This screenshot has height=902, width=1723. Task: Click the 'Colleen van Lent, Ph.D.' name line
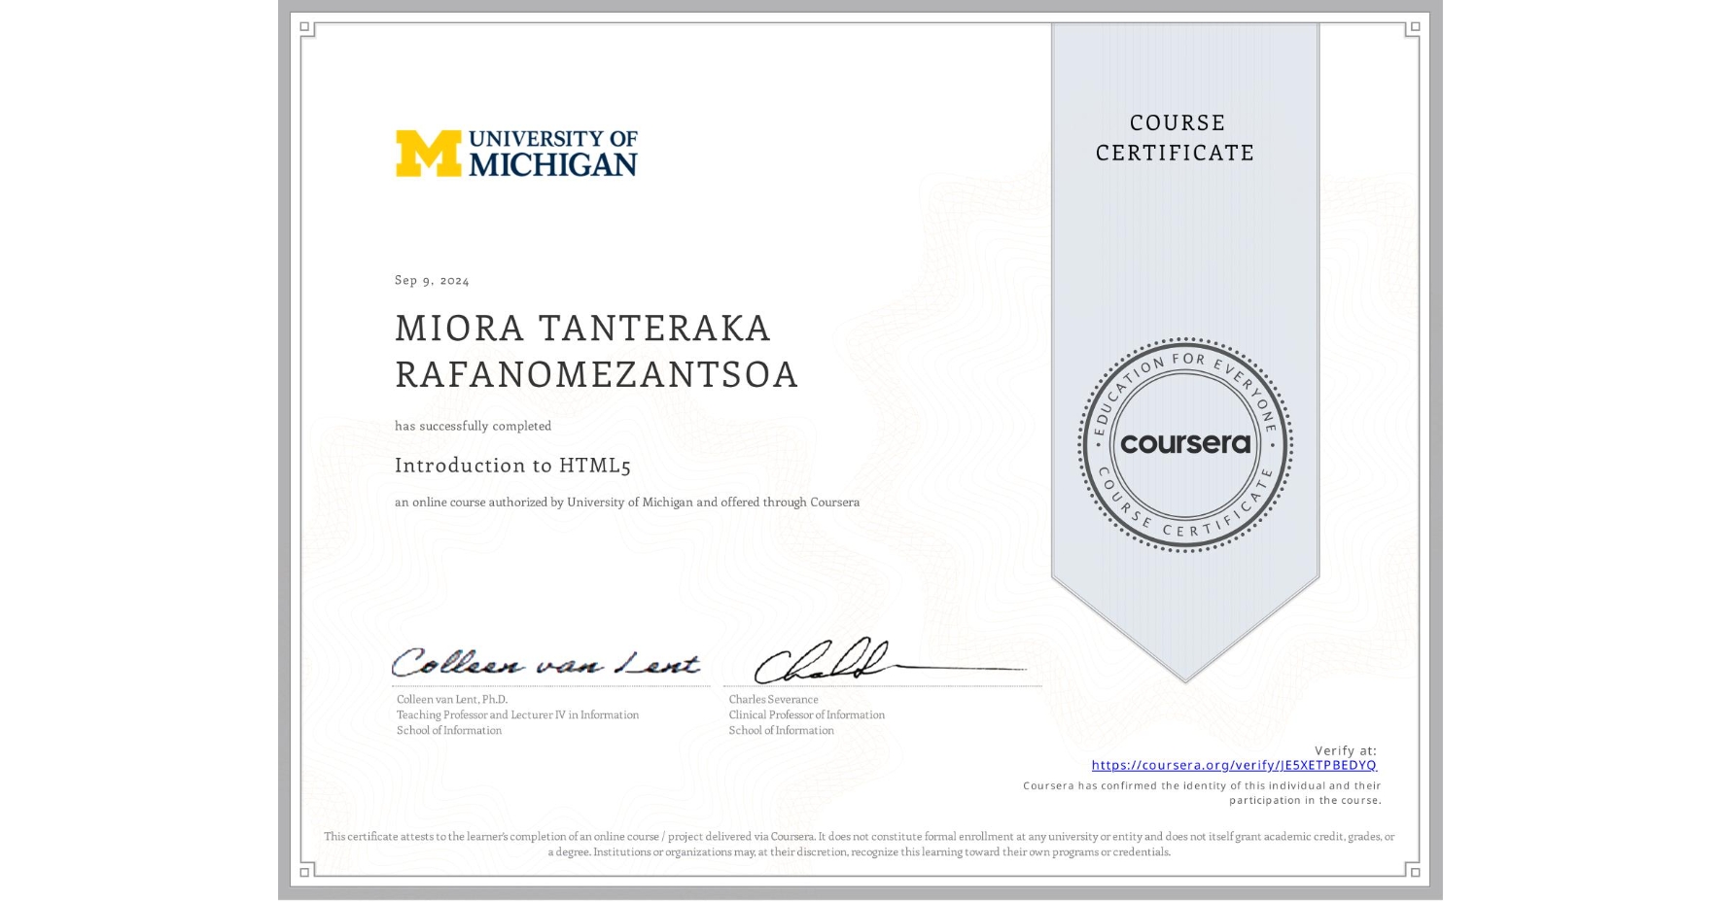(452, 699)
